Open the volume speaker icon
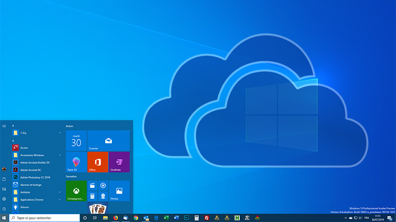Screen dimensions: 396x222 point(360,218)
